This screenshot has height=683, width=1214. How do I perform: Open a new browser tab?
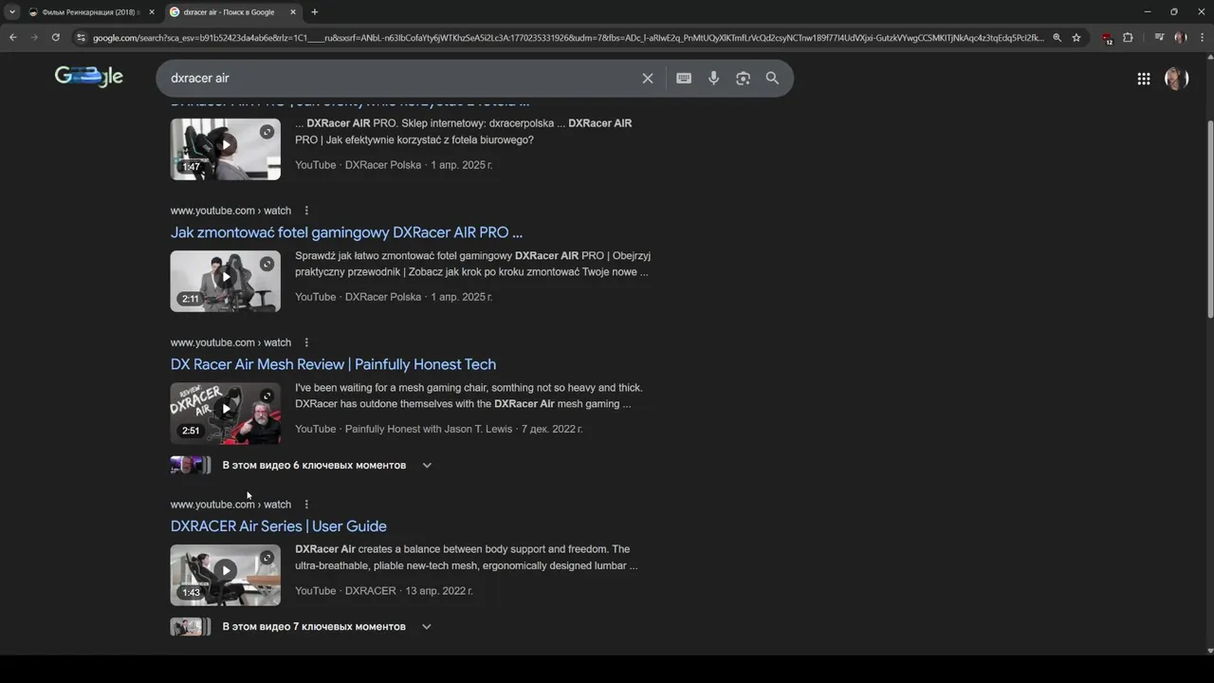point(314,12)
